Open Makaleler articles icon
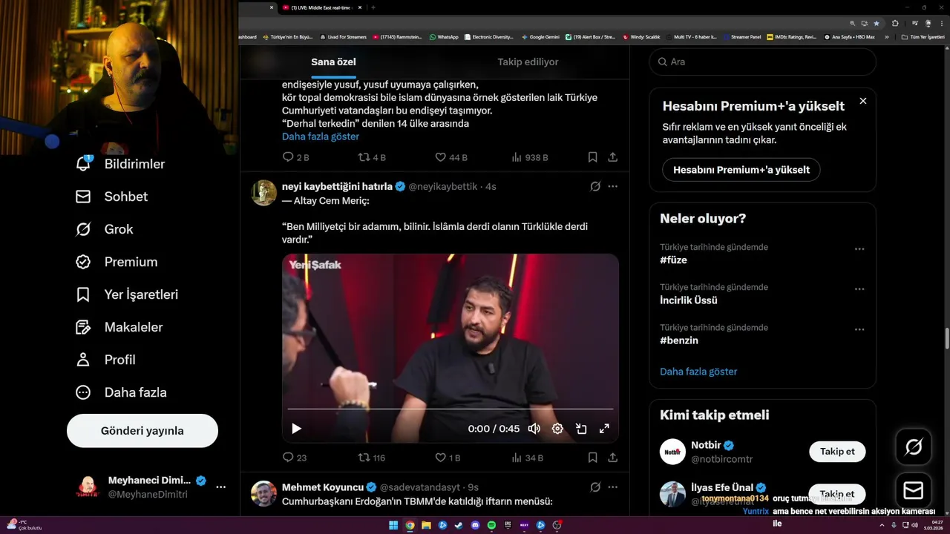The image size is (950, 534). 83,327
